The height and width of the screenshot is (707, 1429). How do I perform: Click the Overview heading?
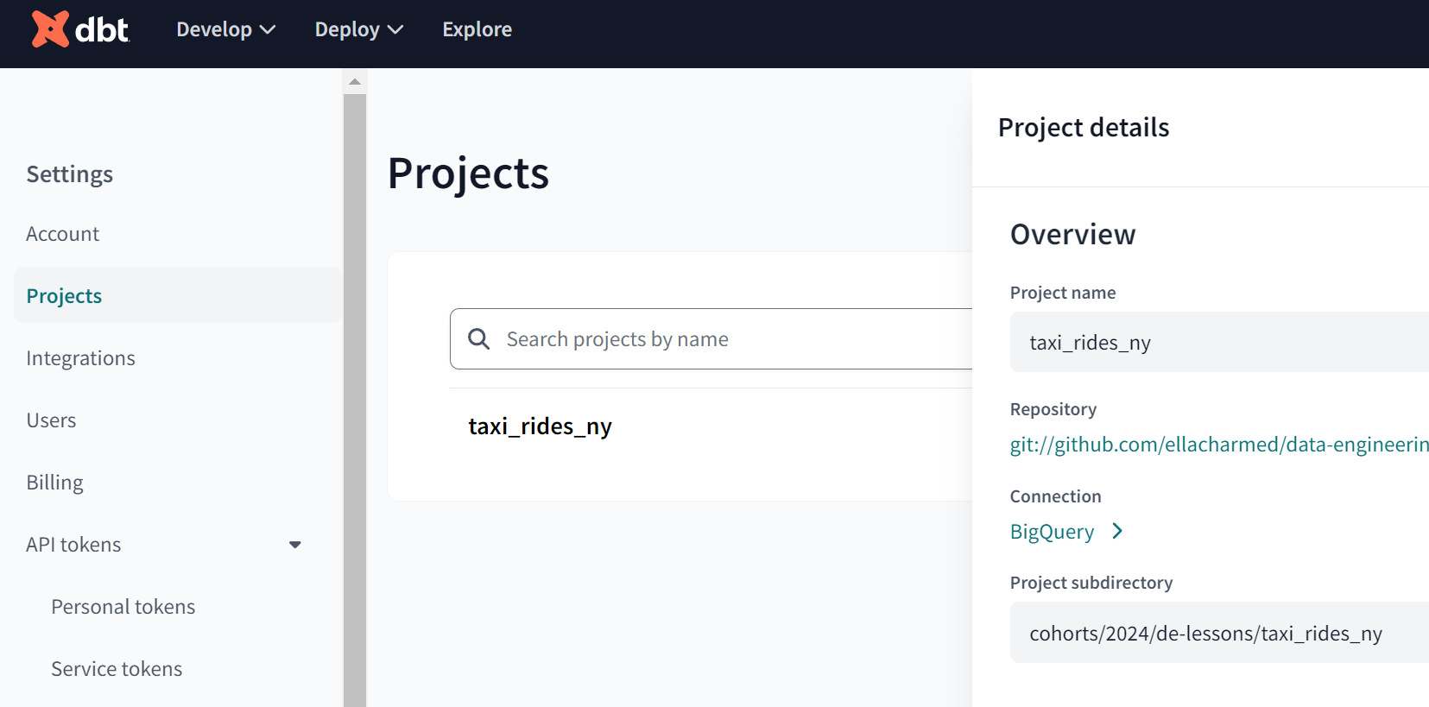point(1072,235)
